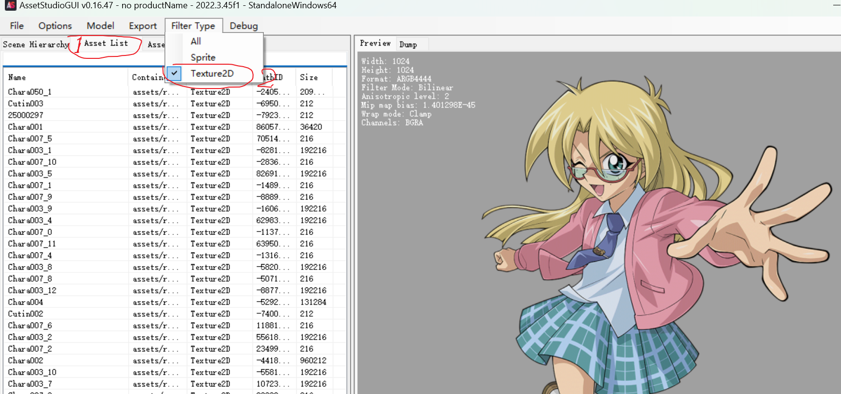The height and width of the screenshot is (394, 841).
Task: Select the Cutin003 asset row
Action: [x=175, y=104]
